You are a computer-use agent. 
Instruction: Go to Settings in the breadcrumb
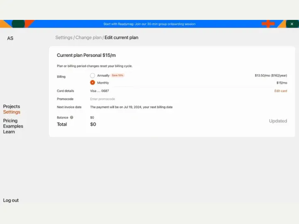[x=64, y=37]
